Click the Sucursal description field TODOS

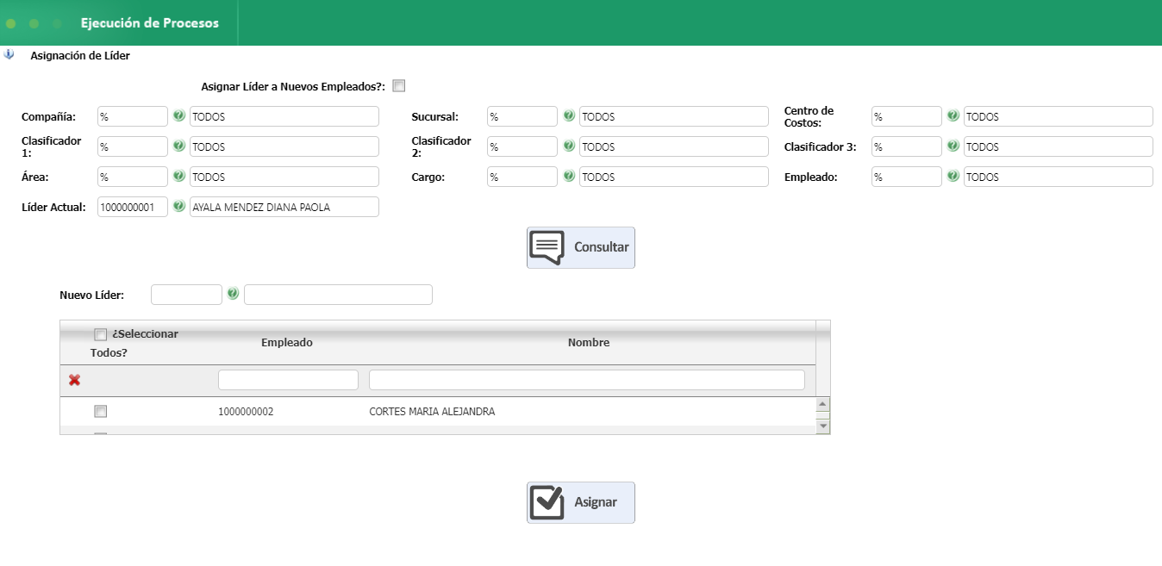[674, 116]
